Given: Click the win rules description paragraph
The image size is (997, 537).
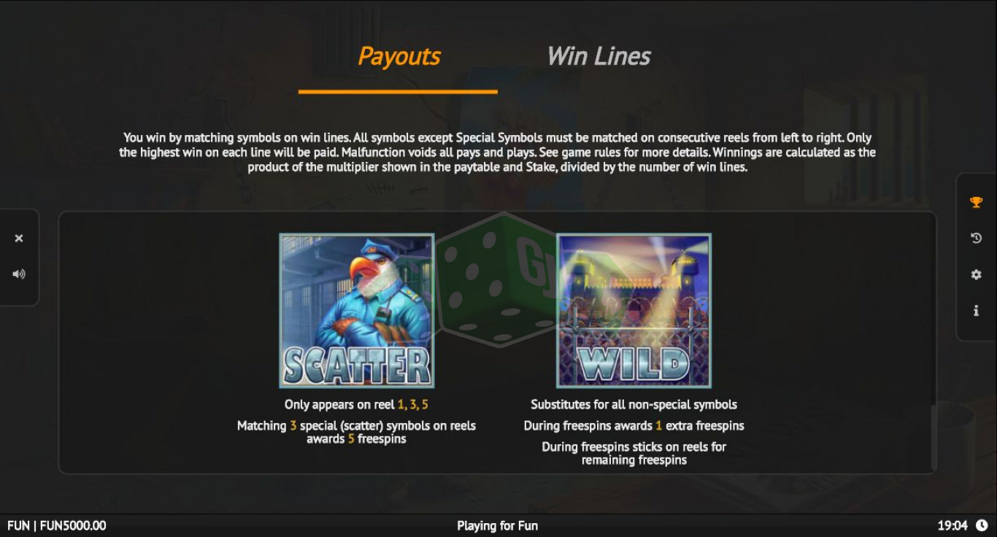Looking at the screenshot, I should pyautogui.click(x=498, y=152).
